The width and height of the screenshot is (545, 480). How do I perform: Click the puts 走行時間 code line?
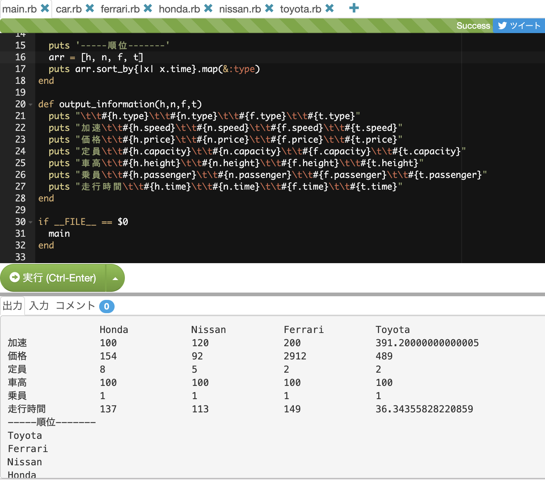coord(225,187)
